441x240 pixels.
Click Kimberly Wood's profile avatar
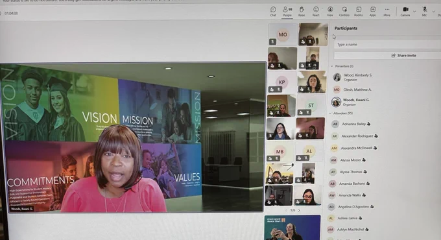pyautogui.click(x=337, y=77)
